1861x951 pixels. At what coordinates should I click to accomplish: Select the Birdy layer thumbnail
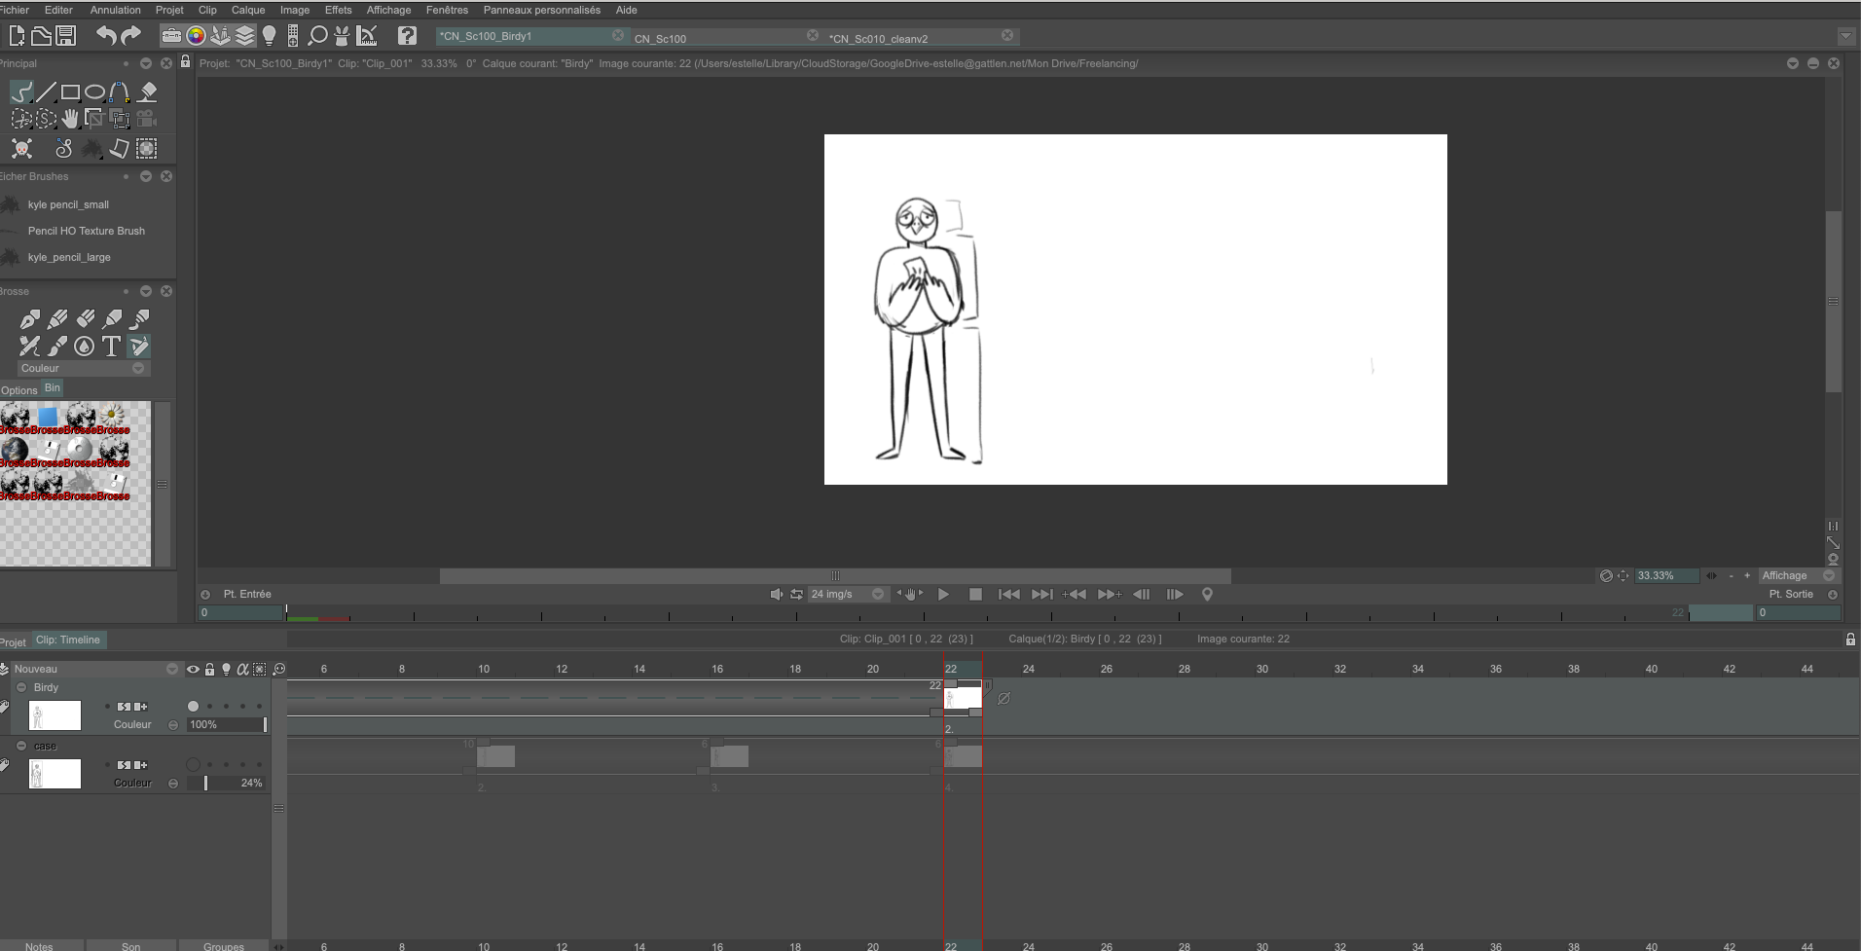[55, 715]
